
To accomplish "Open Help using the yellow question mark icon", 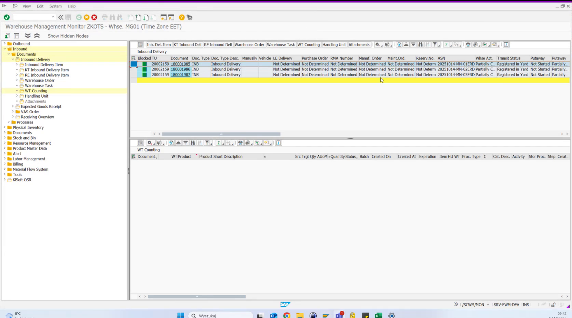I will click(x=181, y=17).
